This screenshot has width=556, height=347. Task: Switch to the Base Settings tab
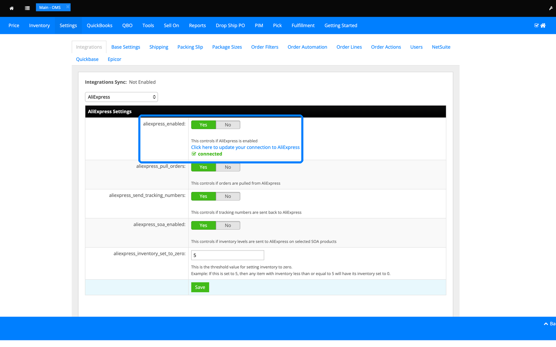pyautogui.click(x=126, y=47)
